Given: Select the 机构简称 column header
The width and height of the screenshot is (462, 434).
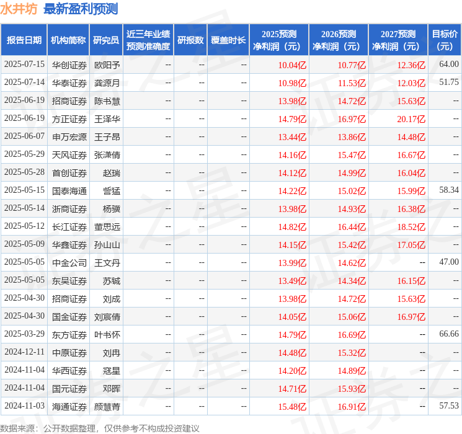Looking at the screenshot, I should click(x=68, y=40).
